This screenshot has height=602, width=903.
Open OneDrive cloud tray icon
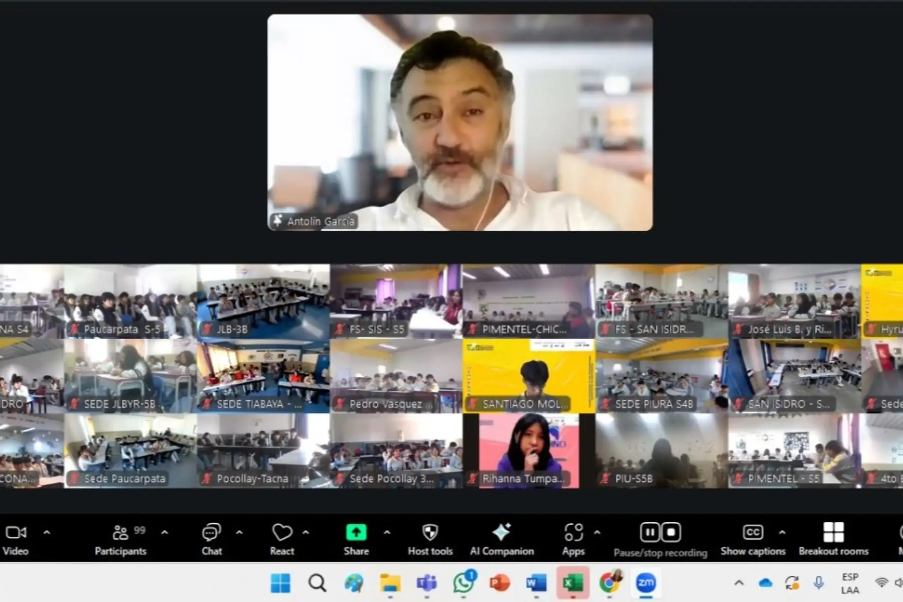[x=765, y=583]
